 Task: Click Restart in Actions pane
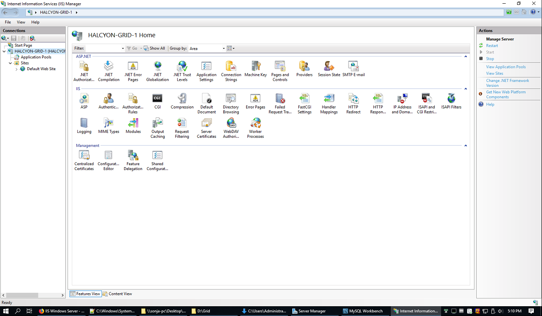coord(492,46)
